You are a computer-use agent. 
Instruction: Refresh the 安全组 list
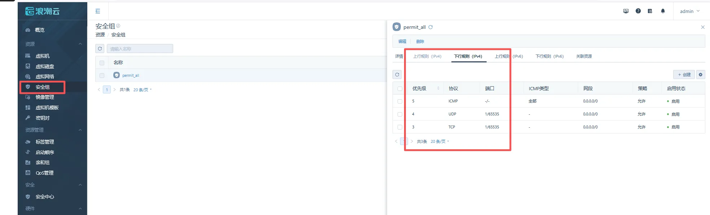(x=100, y=49)
